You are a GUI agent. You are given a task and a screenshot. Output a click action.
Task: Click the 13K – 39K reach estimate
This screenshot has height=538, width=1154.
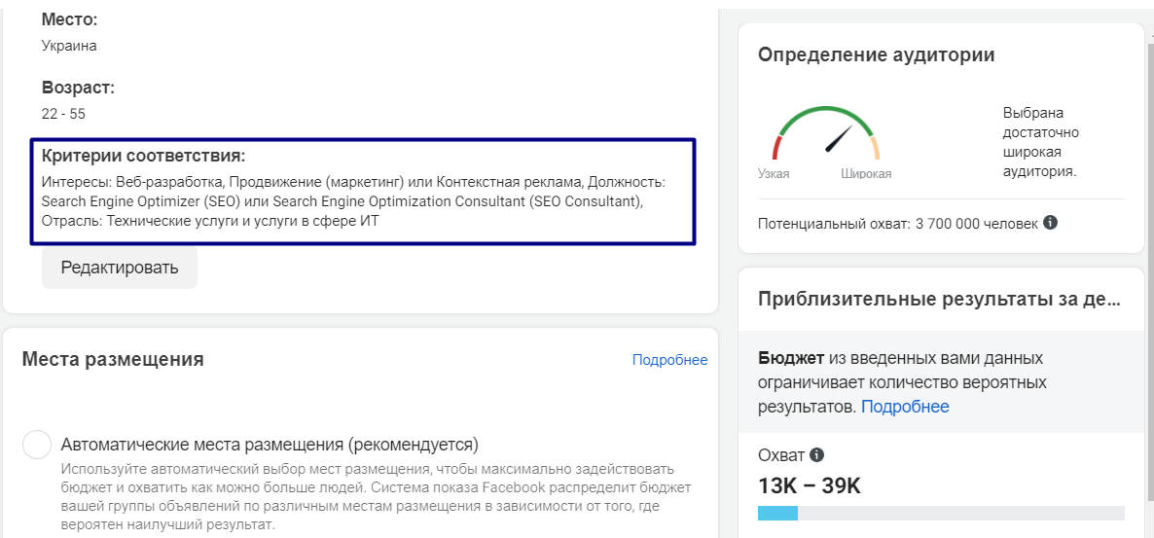810,485
